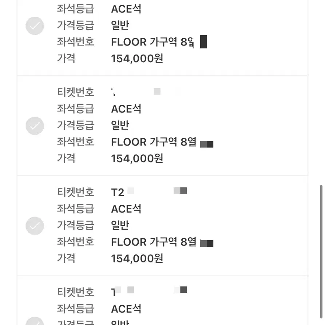Click the 티켓번호 label of the last ticket
Viewport: 325px width, 325px height.
76,292
